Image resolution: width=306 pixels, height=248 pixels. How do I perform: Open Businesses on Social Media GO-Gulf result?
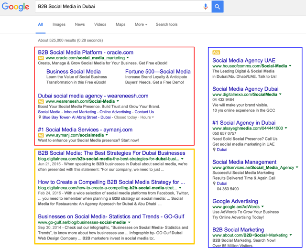tap(111, 216)
